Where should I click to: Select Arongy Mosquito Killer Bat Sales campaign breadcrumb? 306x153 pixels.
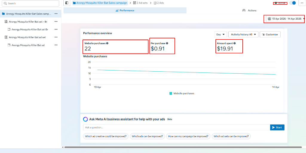[100, 3]
